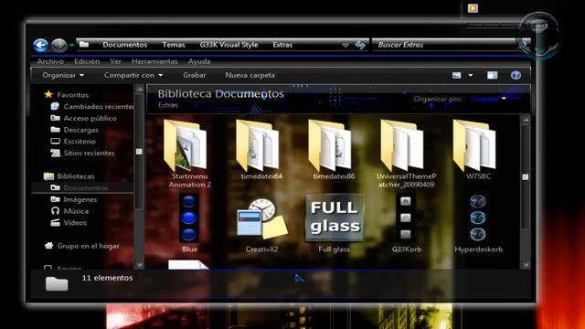Open recent locations dropdown next to Forward
585x329 pixels.
tap(71, 46)
